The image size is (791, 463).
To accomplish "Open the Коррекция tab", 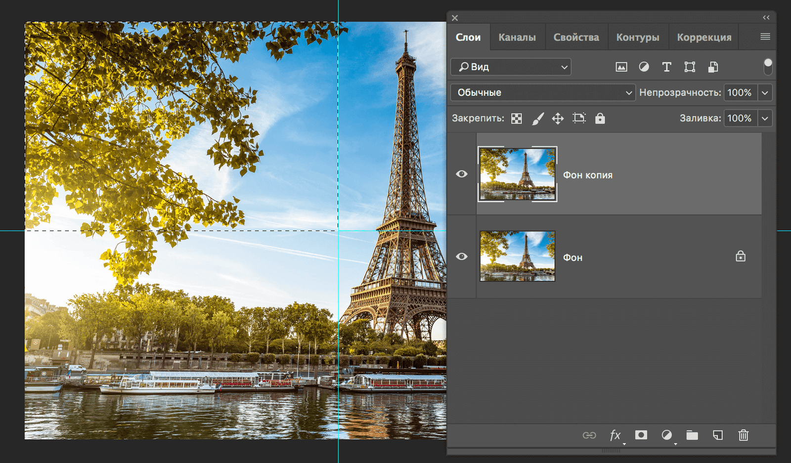I will tap(704, 37).
